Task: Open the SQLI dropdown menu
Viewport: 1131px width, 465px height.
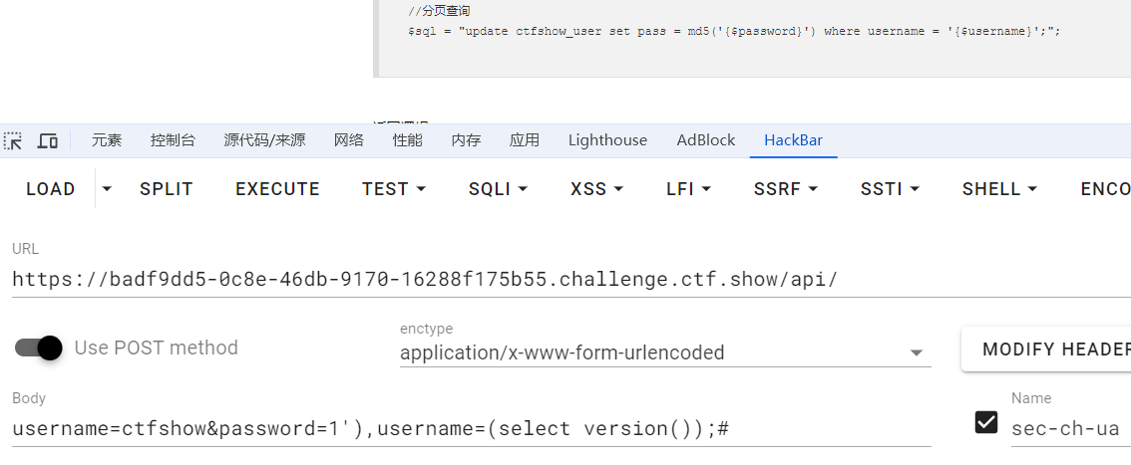Action: click(498, 189)
